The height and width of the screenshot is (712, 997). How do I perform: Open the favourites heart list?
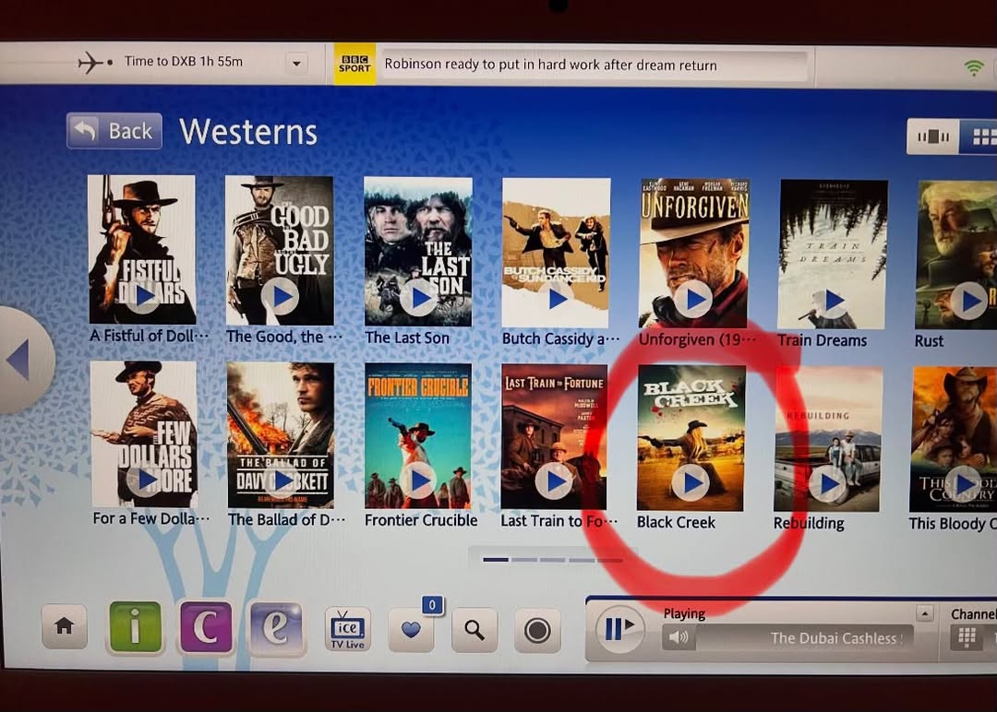click(412, 629)
